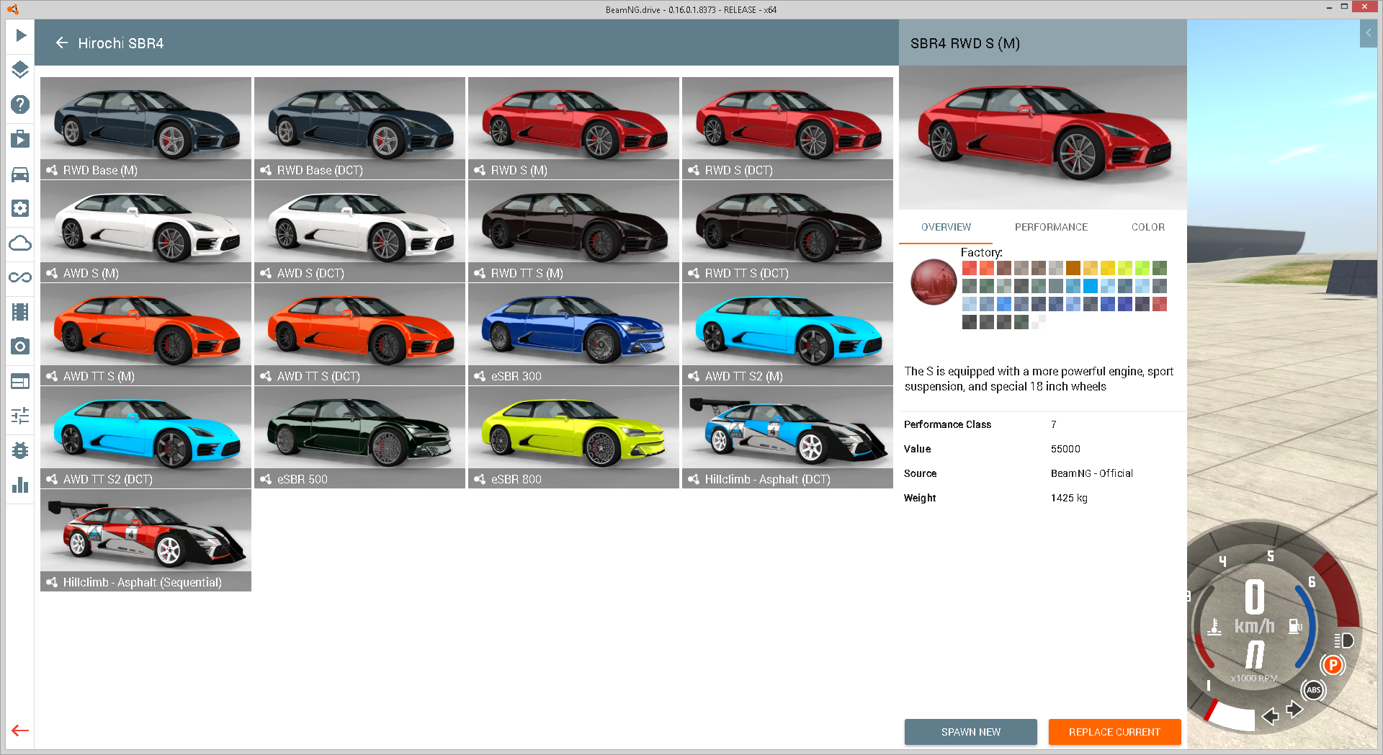Click the replay video icon in the sidebar
Viewport: 1383px width, 755px height.
click(x=20, y=139)
